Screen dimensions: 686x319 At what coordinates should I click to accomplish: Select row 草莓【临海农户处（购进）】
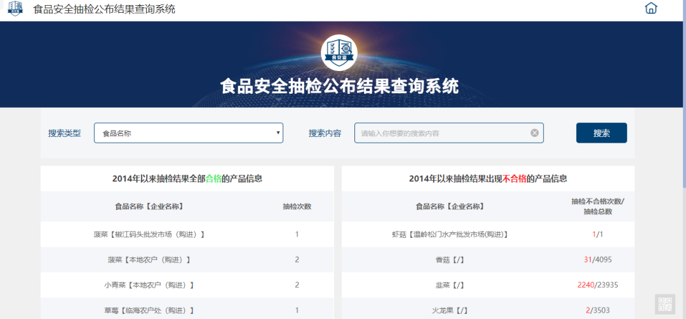[x=187, y=308]
